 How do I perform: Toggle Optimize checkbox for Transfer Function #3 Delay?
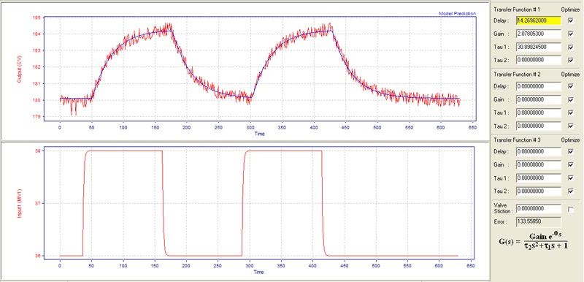[571, 152]
